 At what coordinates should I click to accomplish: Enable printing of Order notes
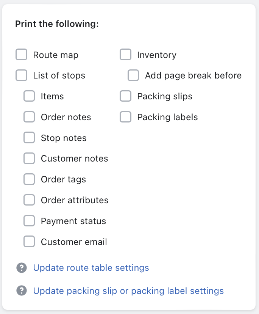tap(29, 117)
